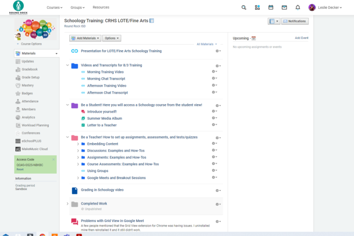This screenshot has width=354, height=236.
Task: Click the Upcoming calendar icon
Action: pos(254,38)
